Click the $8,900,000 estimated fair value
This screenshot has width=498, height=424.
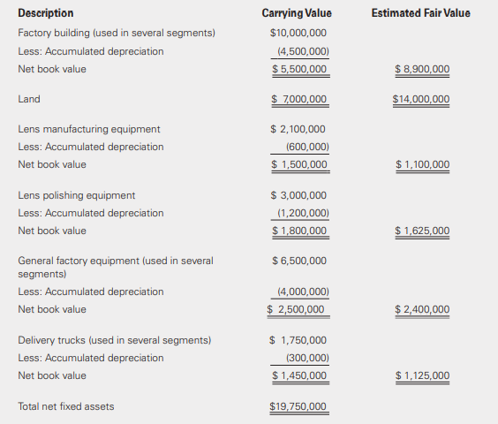point(422,69)
